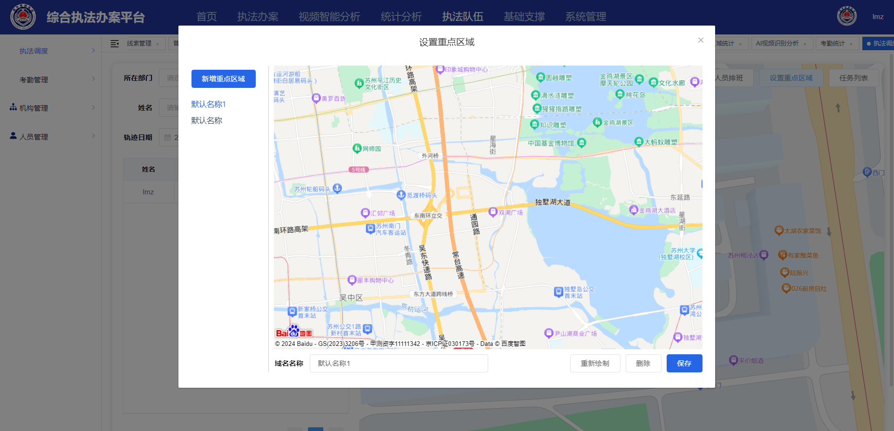Viewport: 894px width, 431px height.
Task: Click the 金鸡湖大酒店 hotel marker on map
Action: (x=635, y=210)
